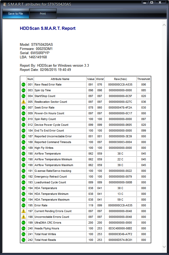Click the End To End Error Count threshold 099
The image size is (169, 255).
[143, 131]
